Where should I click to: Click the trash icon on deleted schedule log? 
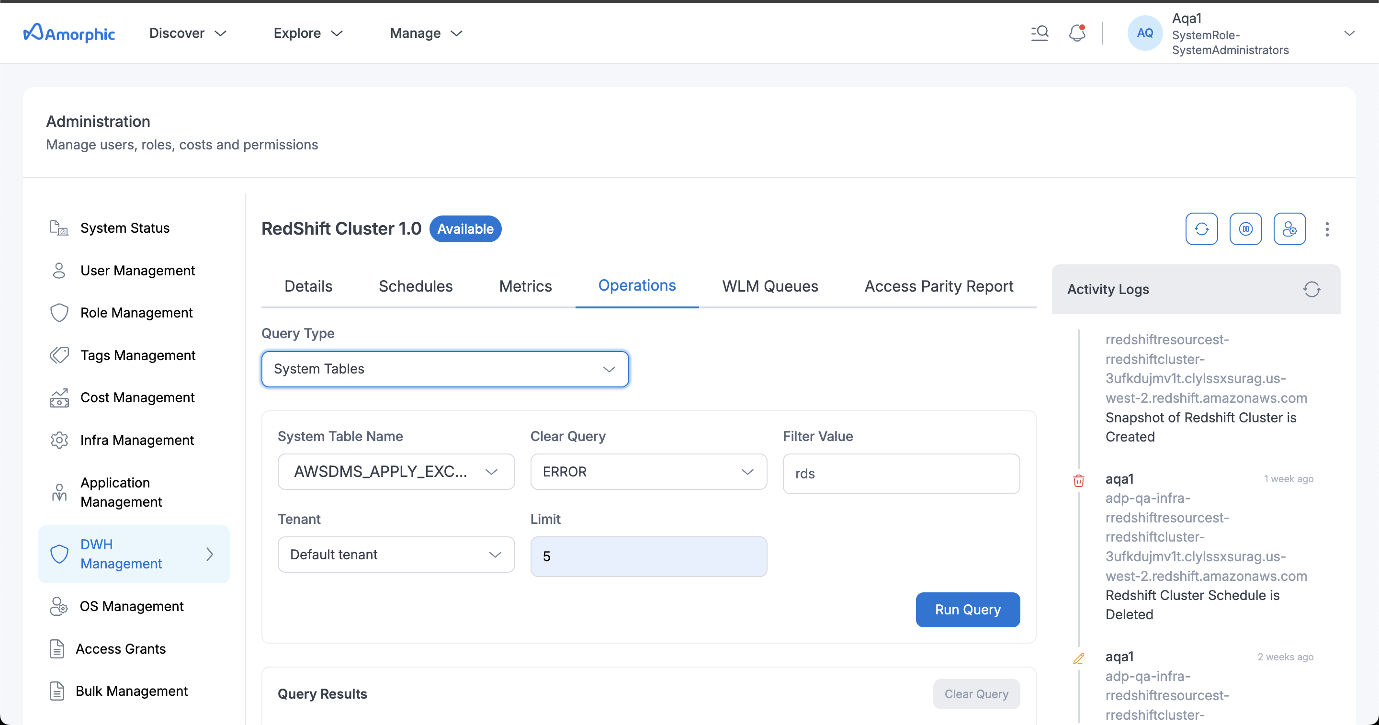point(1078,480)
